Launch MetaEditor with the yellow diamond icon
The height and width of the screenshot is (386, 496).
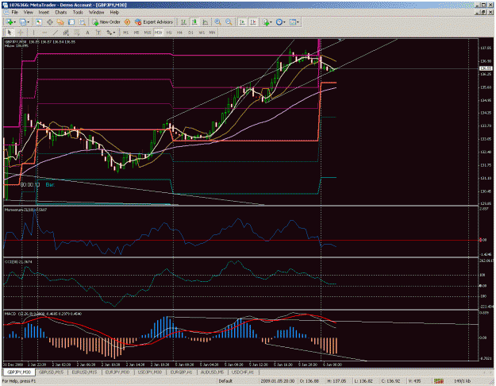click(x=127, y=22)
